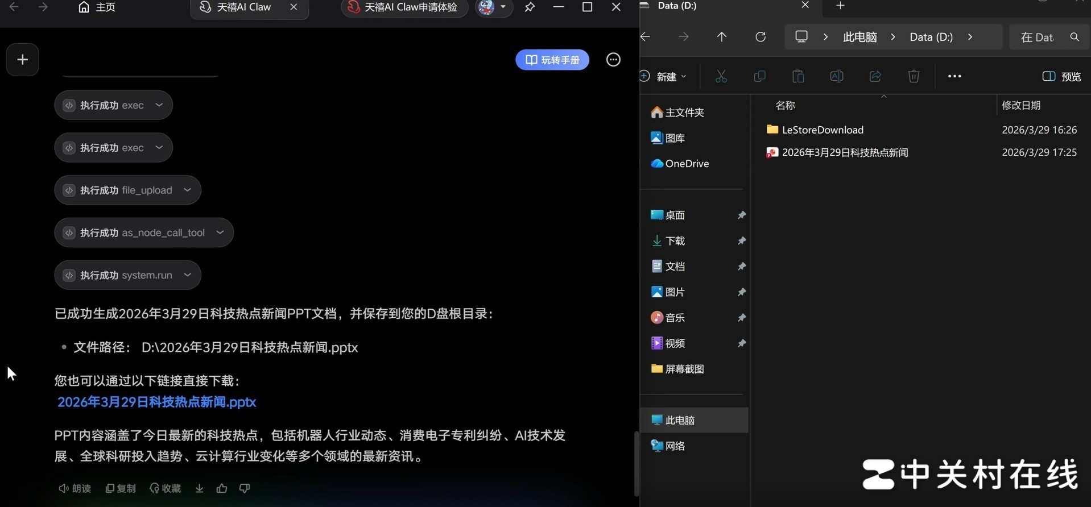Expand the 执行成功 as_node_call_tool step
Viewport: 1091px width, 507px height.
(144, 232)
